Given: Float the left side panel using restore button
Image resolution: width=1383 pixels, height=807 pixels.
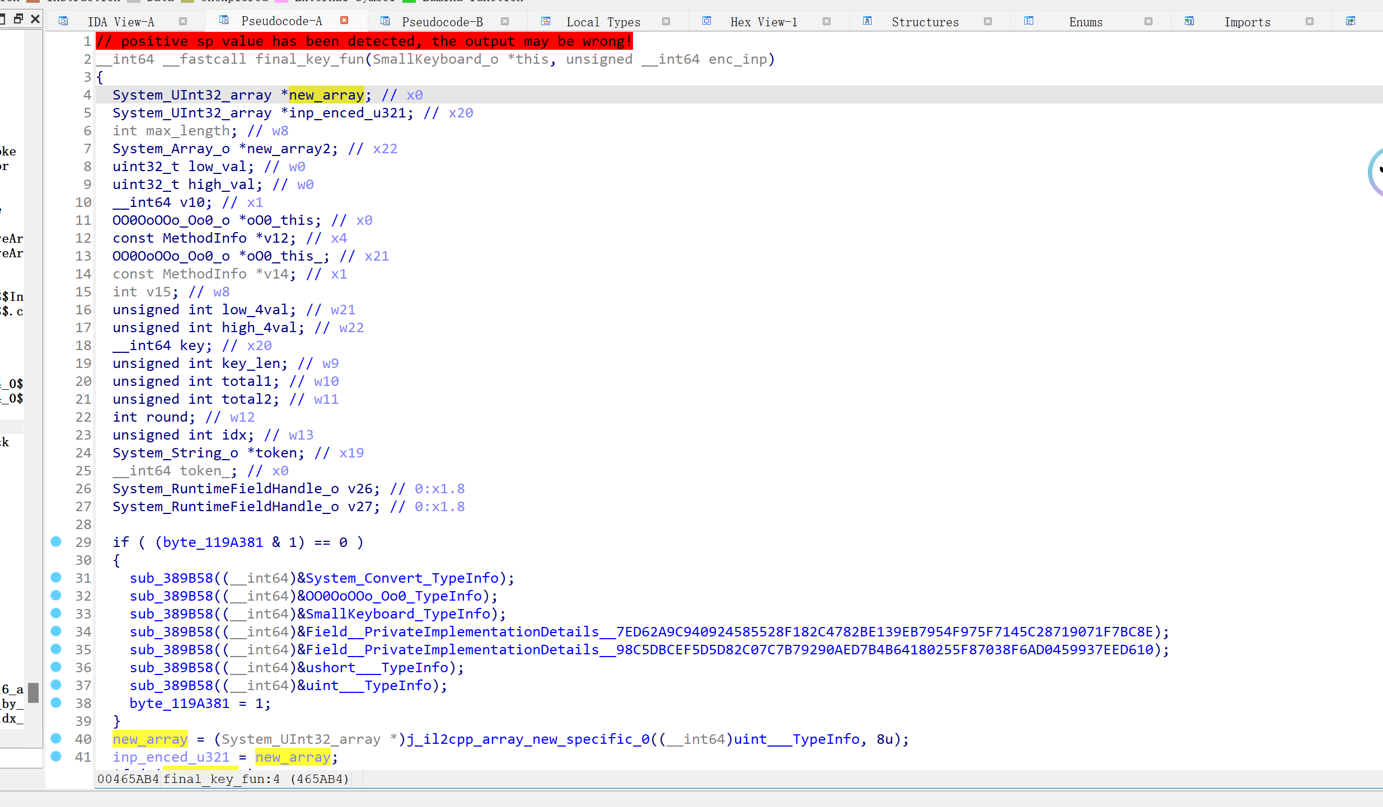Looking at the screenshot, I should tap(18, 19).
